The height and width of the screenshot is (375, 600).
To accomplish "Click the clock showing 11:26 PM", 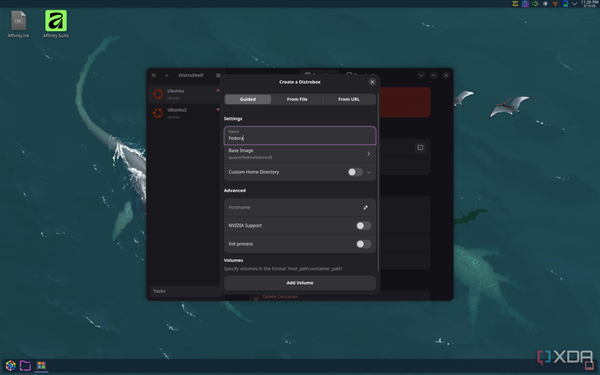I will (x=589, y=4).
